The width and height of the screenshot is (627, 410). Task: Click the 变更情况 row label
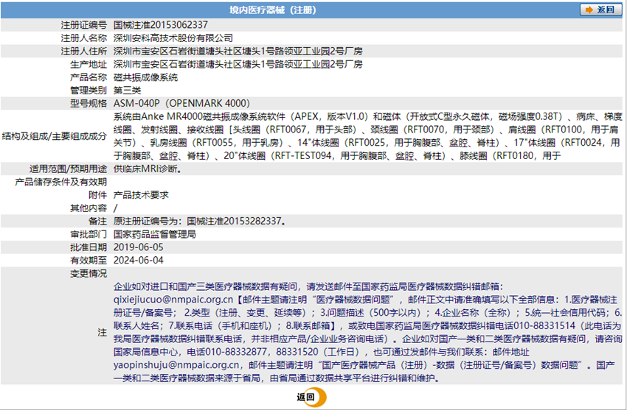(x=89, y=274)
